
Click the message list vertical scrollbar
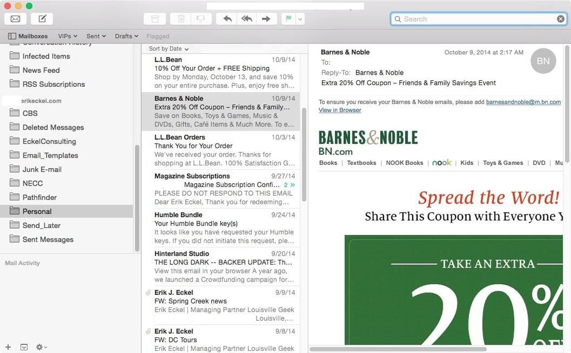click(304, 154)
